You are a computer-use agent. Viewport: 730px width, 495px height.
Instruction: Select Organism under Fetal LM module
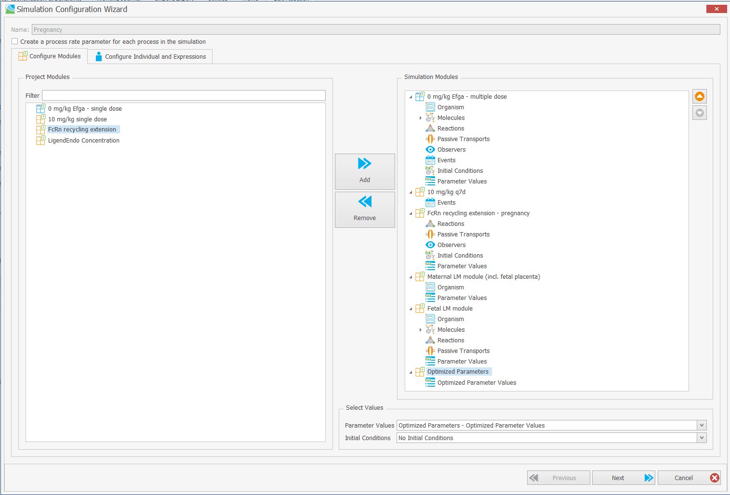(x=451, y=319)
